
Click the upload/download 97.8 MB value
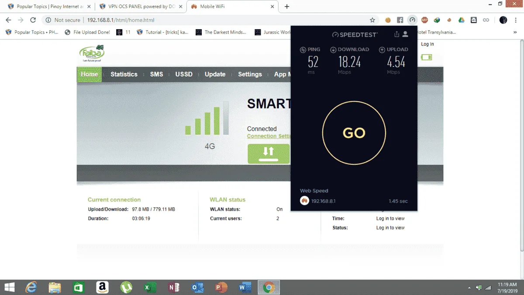[154, 209]
